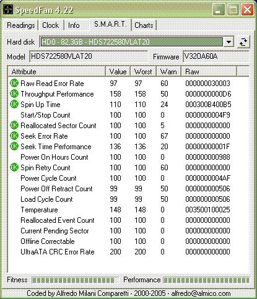Switch to the Readings tab

coord(20,25)
